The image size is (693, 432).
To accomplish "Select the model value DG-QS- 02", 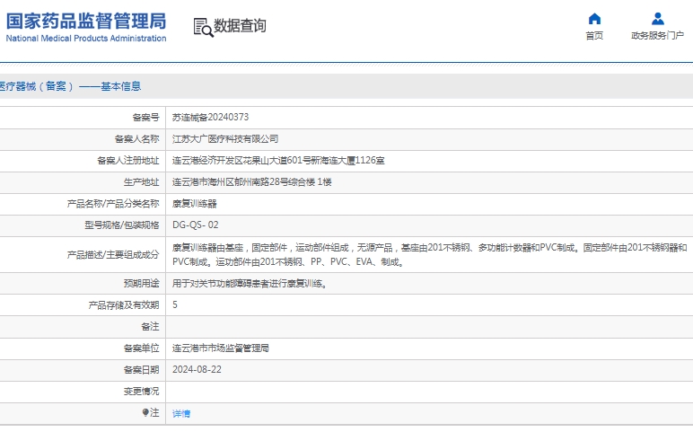I will click(x=196, y=225).
